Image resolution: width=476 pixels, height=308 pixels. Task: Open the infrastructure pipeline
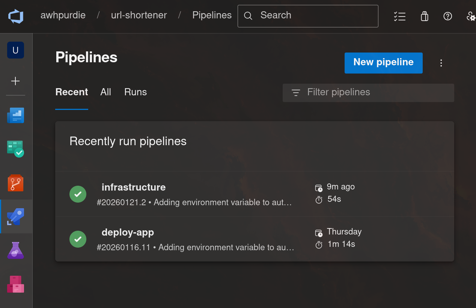coord(134,187)
